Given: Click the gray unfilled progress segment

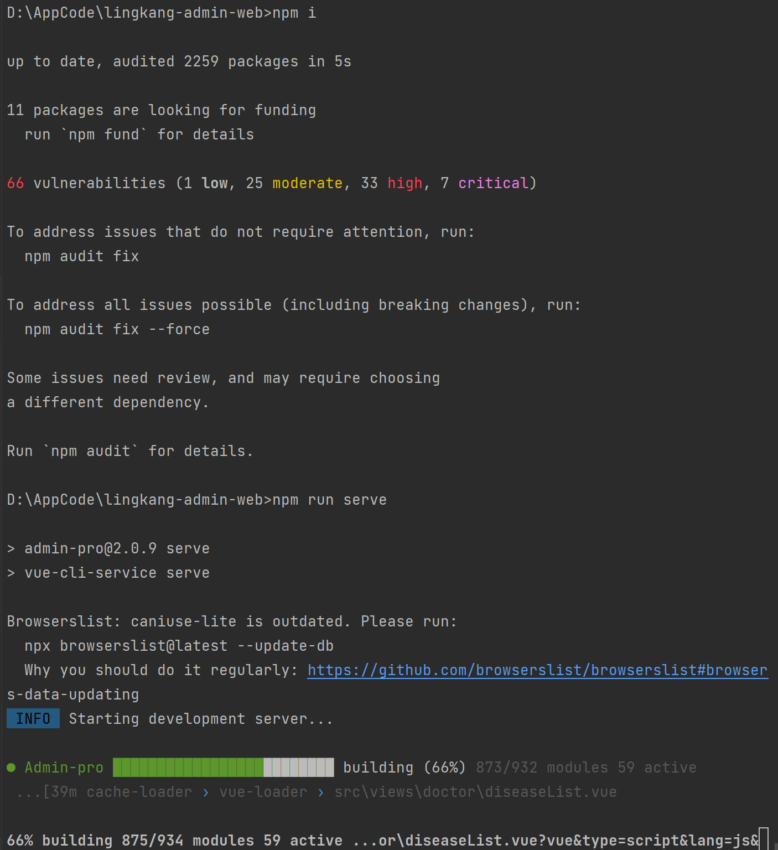Looking at the screenshot, I should click(x=299, y=768).
